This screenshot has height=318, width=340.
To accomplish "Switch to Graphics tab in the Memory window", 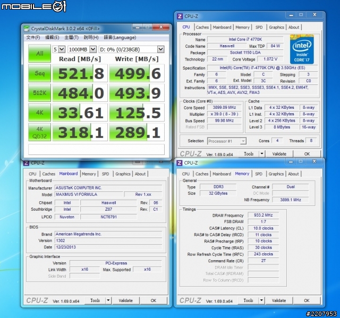I will tap(276, 174).
